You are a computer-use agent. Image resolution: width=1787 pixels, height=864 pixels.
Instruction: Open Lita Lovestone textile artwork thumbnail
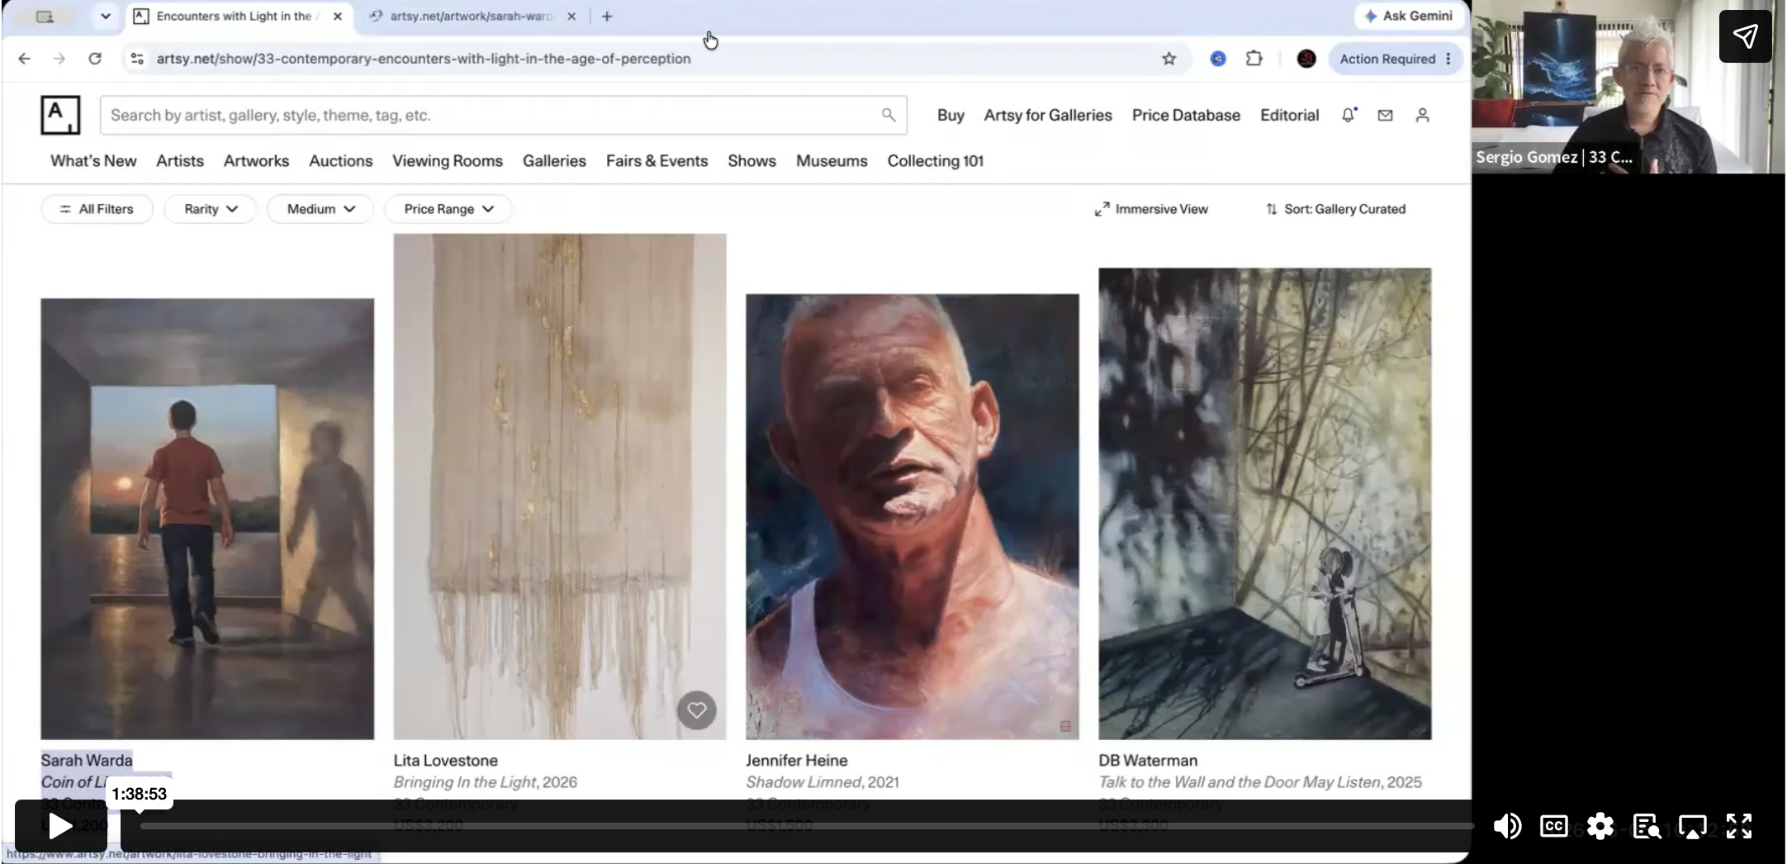(x=560, y=487)
